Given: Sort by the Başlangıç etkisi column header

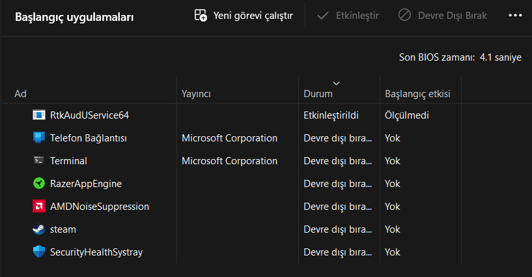Looking at the screenshot, I should coord(417,94).
